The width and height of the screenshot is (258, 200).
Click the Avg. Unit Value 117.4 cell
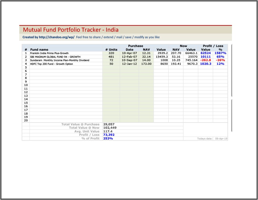[x=108, y=132]
